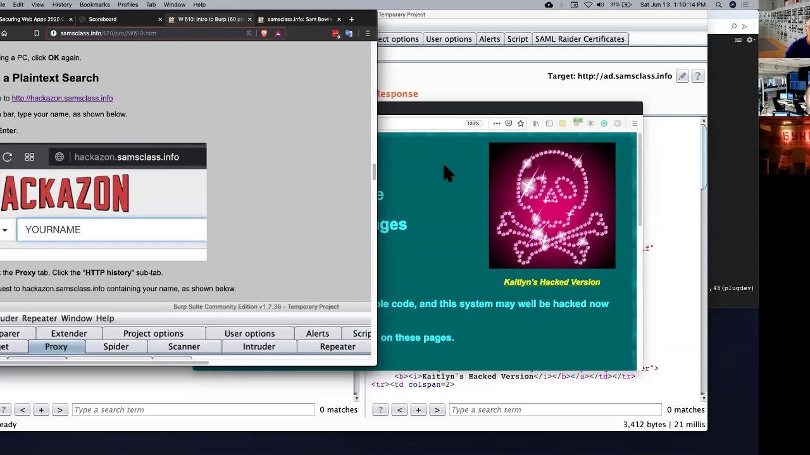Click Burp response pane vertical scrollbar
The width and height of the screenshot is (810, 455).
[703, 158]
